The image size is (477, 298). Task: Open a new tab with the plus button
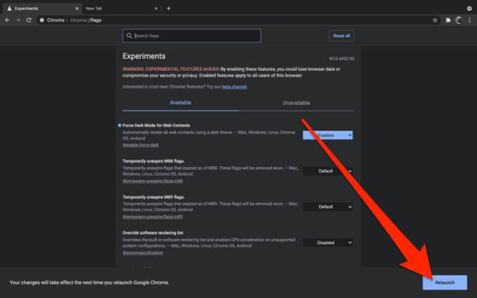pos(168,8)
